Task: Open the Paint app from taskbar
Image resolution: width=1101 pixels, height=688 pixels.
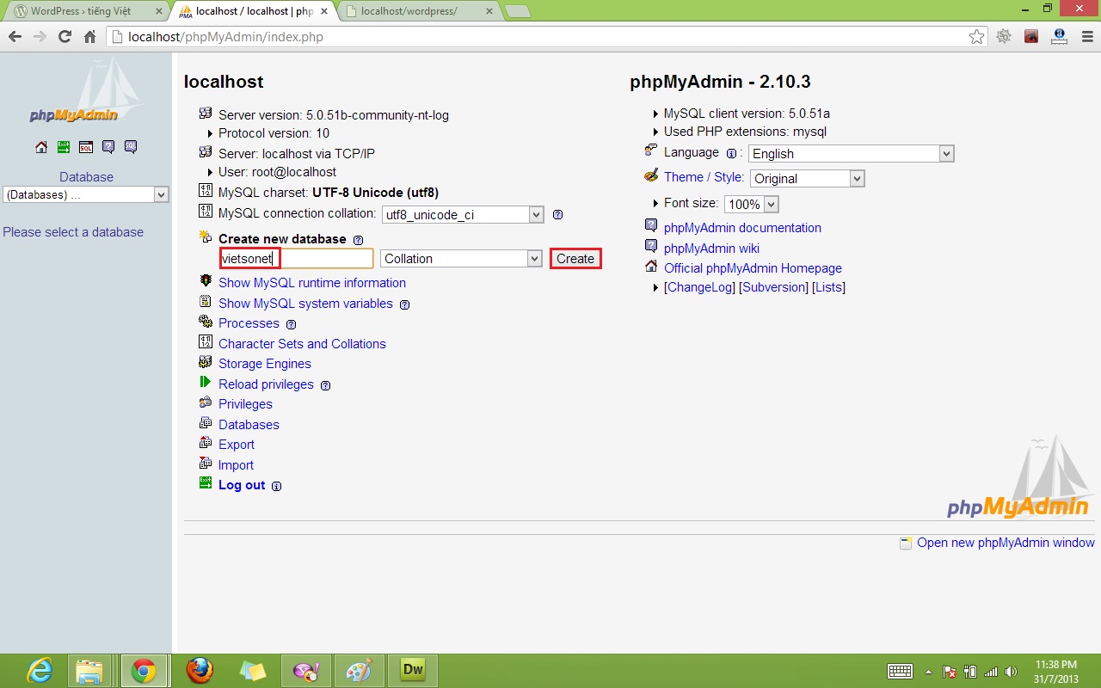Action: tap(360, 671)
